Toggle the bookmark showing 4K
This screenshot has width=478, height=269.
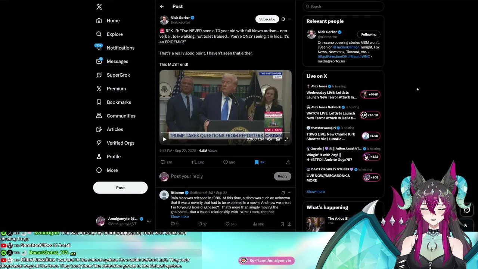(x=259, y=163)
